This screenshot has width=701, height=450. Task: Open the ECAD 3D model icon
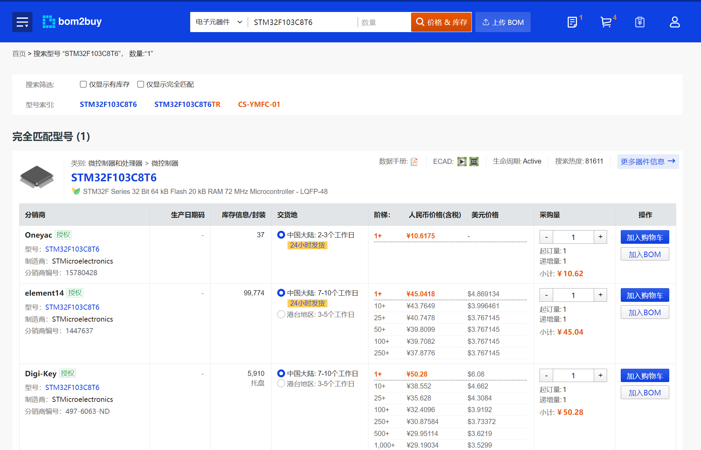coord(474,161)
